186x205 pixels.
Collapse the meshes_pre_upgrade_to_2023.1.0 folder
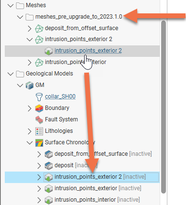(x=20, y=17)
